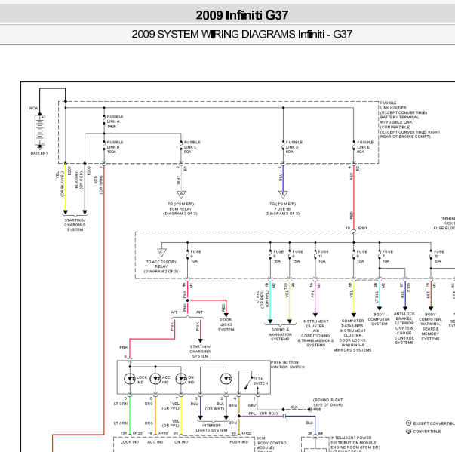Click the unlabeled illumination LED beside the push switch
Screen dimensions: 455x452
coord(226,379)
